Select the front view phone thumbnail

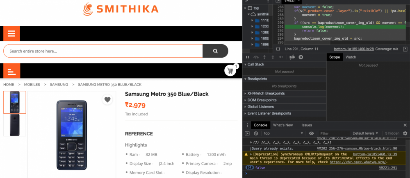pyautogui.click(x=15, y=102)
